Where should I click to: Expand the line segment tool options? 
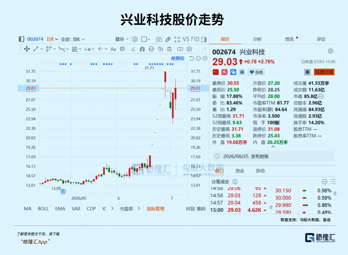42,49
